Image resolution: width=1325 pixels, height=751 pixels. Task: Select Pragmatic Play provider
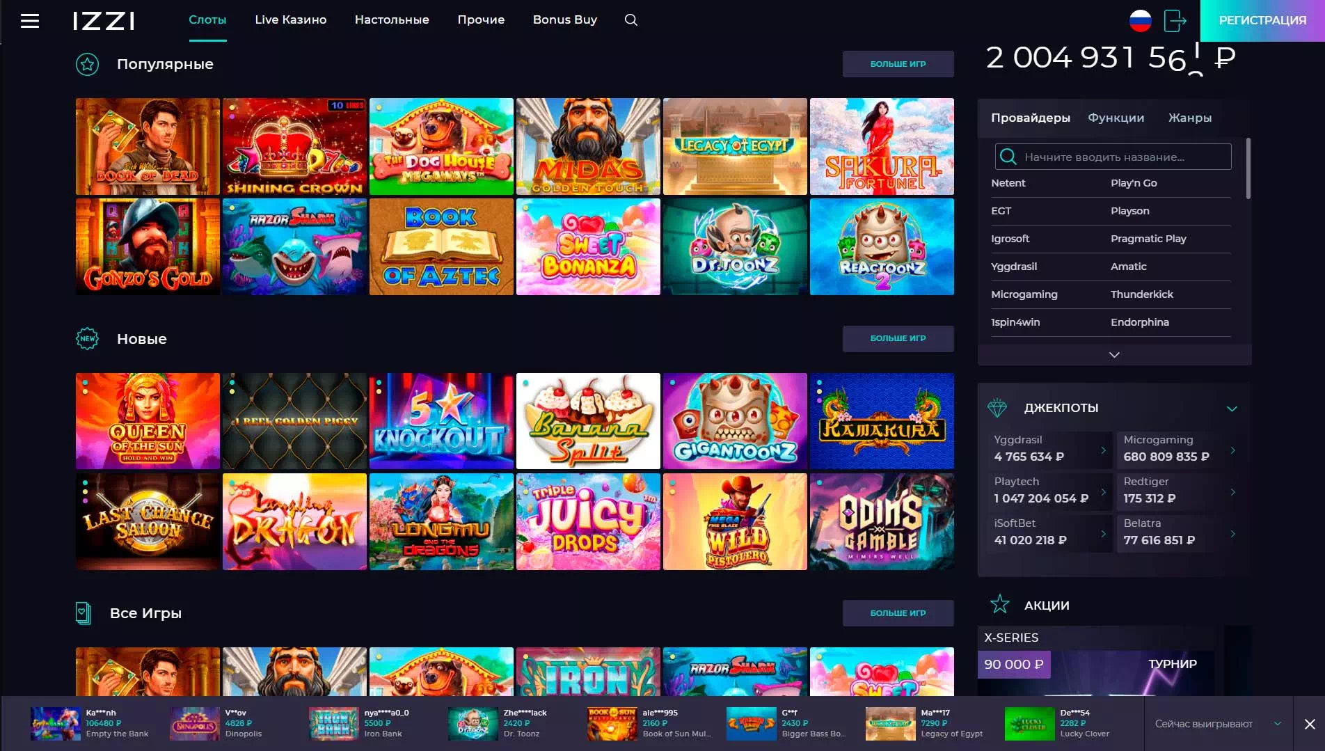click(1148, 239)
